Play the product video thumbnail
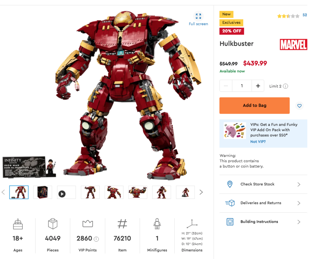Screen dimensions: 309x259 point(66,192)
